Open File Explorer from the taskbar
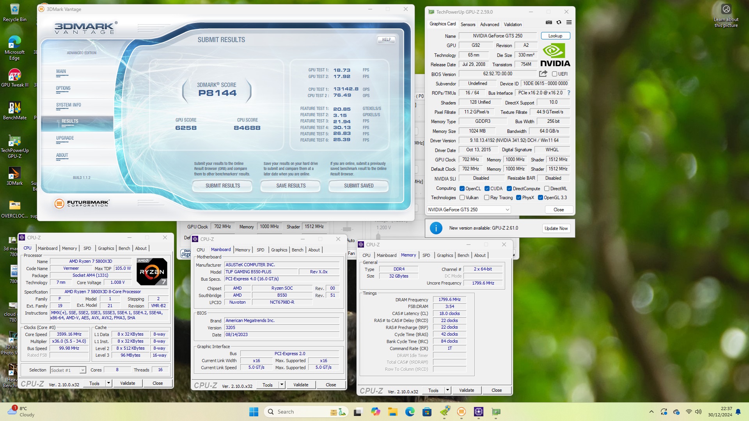The height and width of the screenshot is (421, 749). 392,412
